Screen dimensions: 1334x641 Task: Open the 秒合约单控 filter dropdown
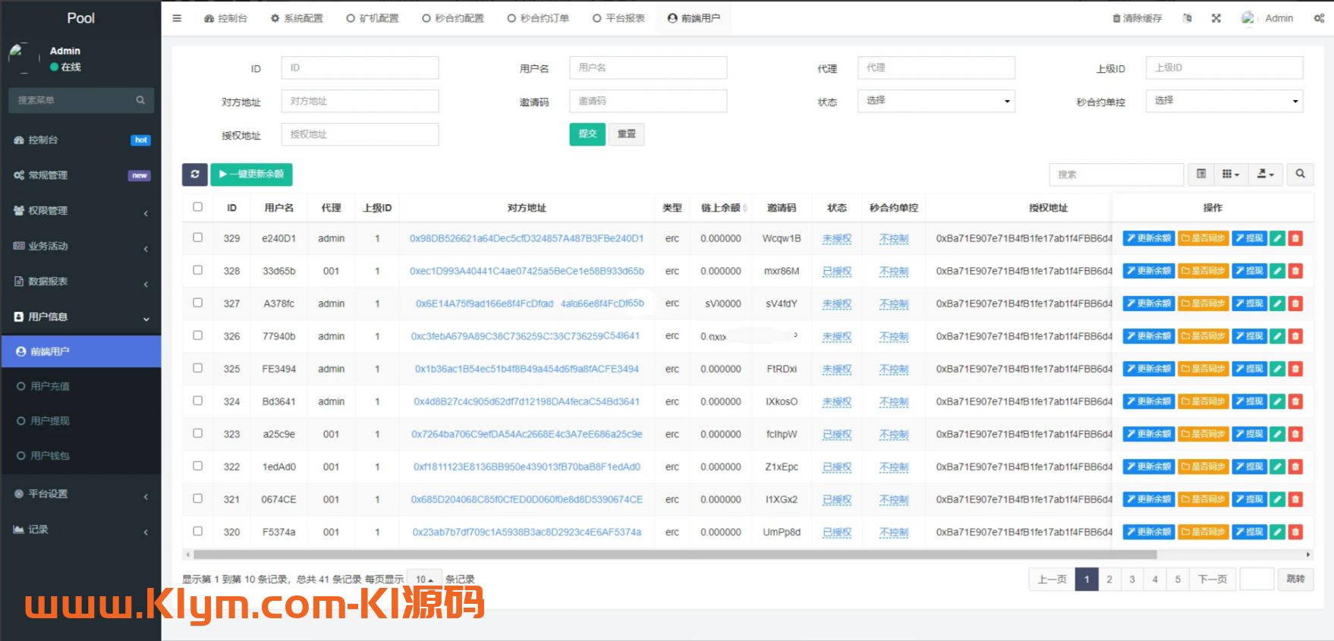[x=1224, y=101]
